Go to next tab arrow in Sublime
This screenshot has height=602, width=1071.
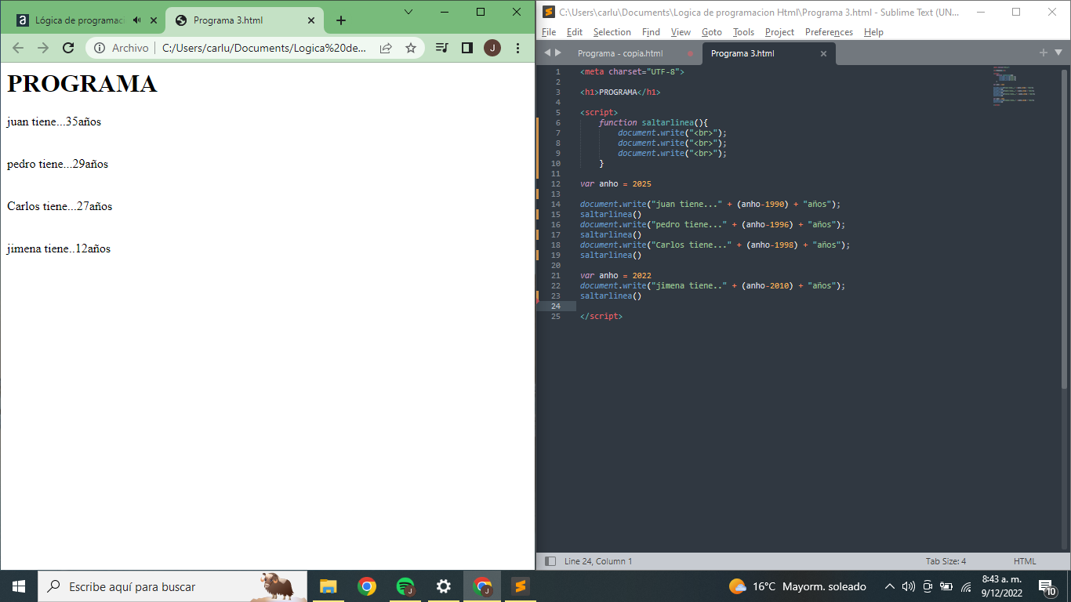[x=558, y=53]
